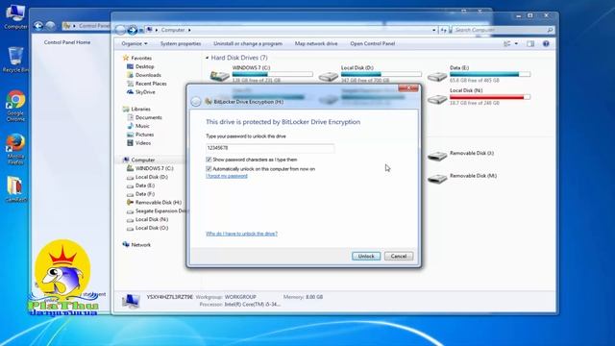Click Map network drive
Image resolution: width=615 pixels, height=346 pixels.
316,43
